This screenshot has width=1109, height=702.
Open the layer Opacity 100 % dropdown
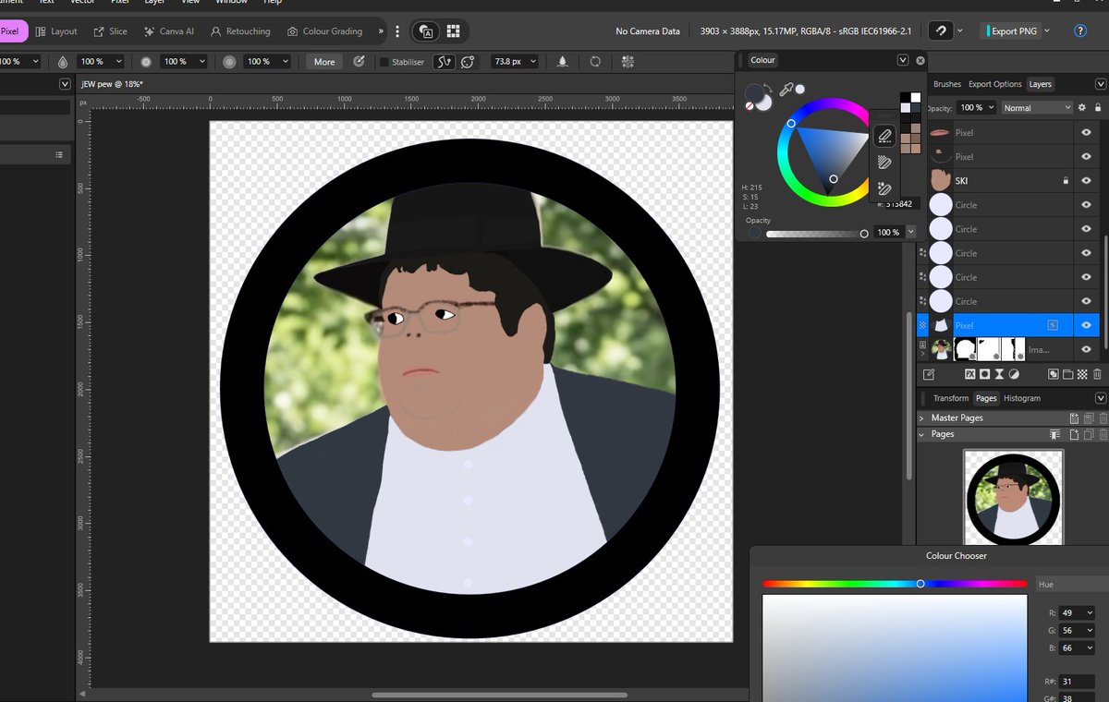pyautogui.click(x=977, y=108)
